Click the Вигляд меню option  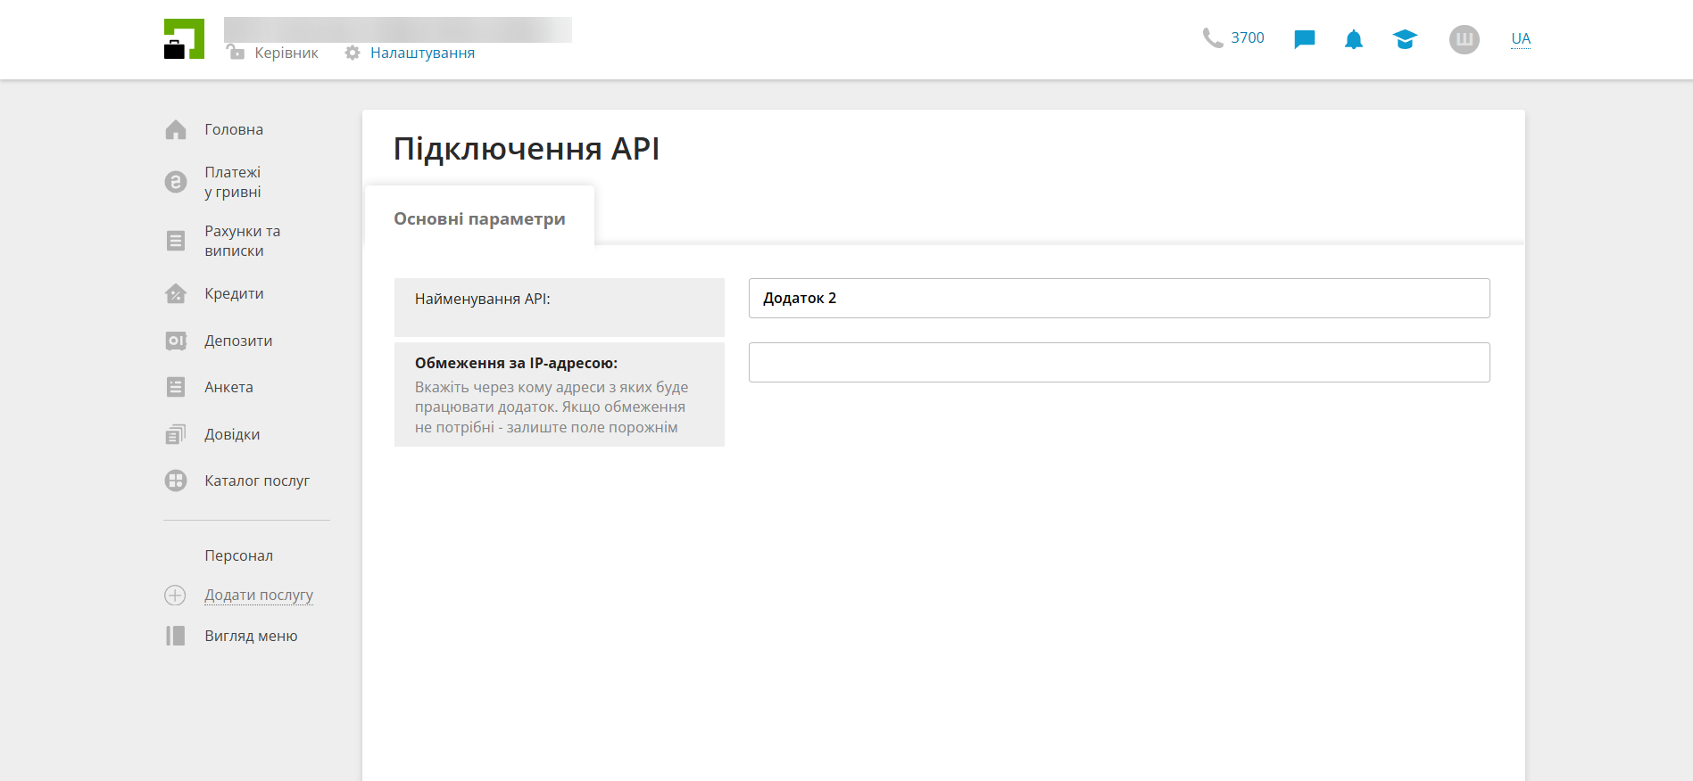(251, 636)
